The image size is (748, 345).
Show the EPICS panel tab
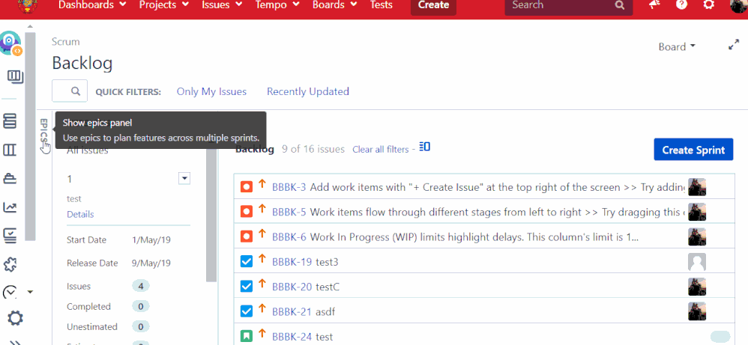(44, 132)
